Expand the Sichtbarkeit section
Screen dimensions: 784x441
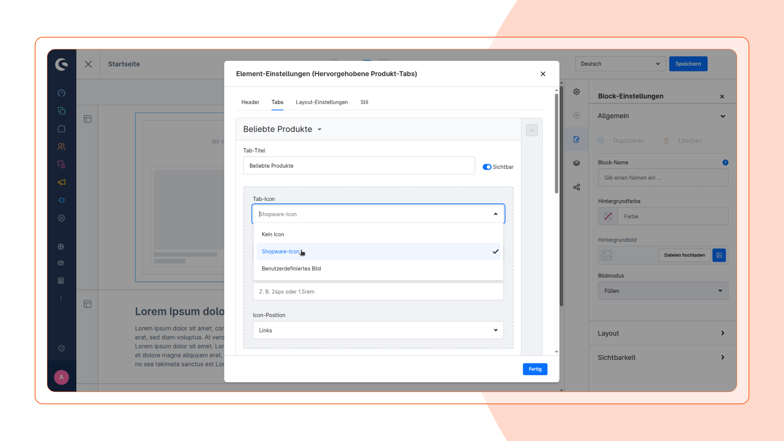click(x=662, y=357)
